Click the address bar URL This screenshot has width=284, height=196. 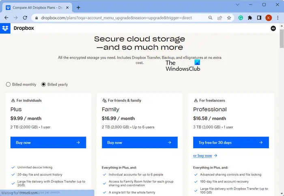point(116,18)
